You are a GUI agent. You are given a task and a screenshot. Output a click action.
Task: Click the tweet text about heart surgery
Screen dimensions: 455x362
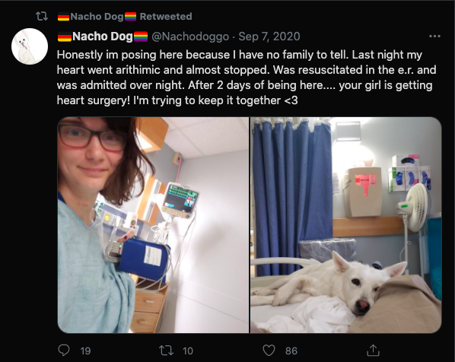[247, 78]
